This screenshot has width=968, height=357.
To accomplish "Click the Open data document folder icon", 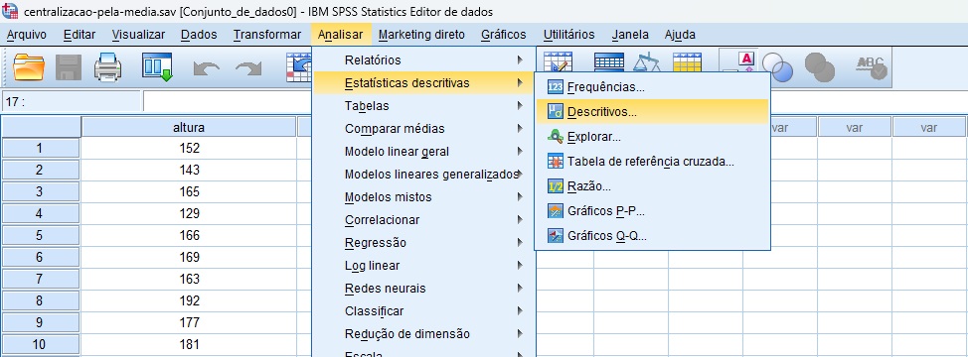I will [x=29, y=67].
